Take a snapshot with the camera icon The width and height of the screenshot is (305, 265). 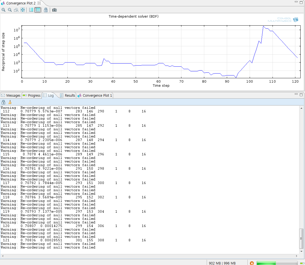55,10
